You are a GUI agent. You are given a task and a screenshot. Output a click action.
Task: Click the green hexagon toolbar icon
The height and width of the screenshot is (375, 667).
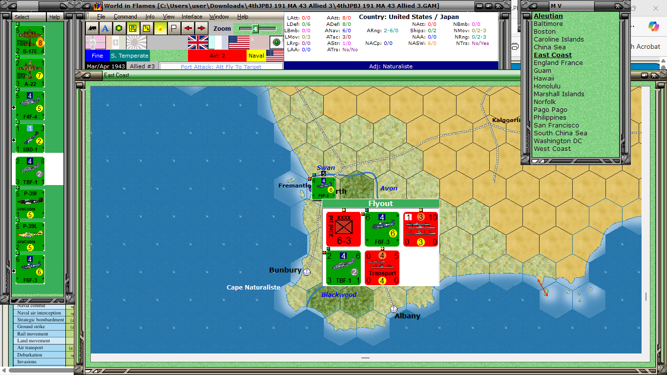(x=119, y=28)
